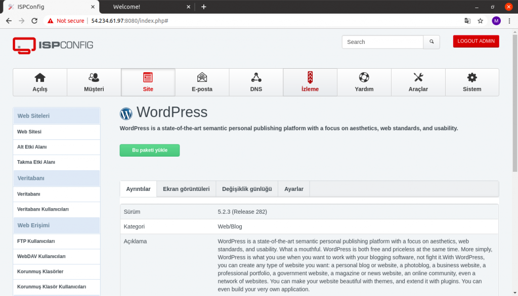Open the translate page icon
The image size is (518, 296).
tap(467, 21)
